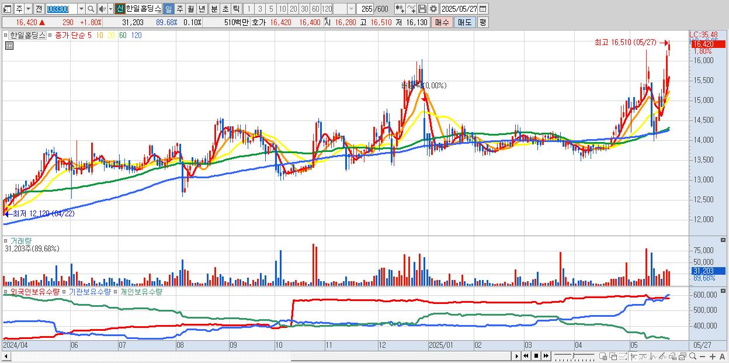
Task: Choose the 5 interval button
Action: click(271, 9)
